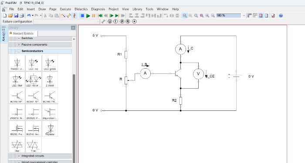Toggle the current display I icon

(x=115, y=22)
